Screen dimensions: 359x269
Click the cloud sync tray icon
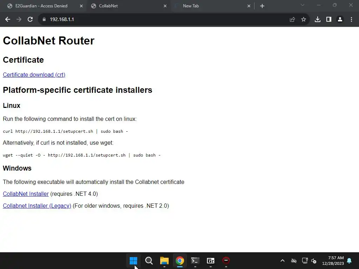(x=294, y=261)
